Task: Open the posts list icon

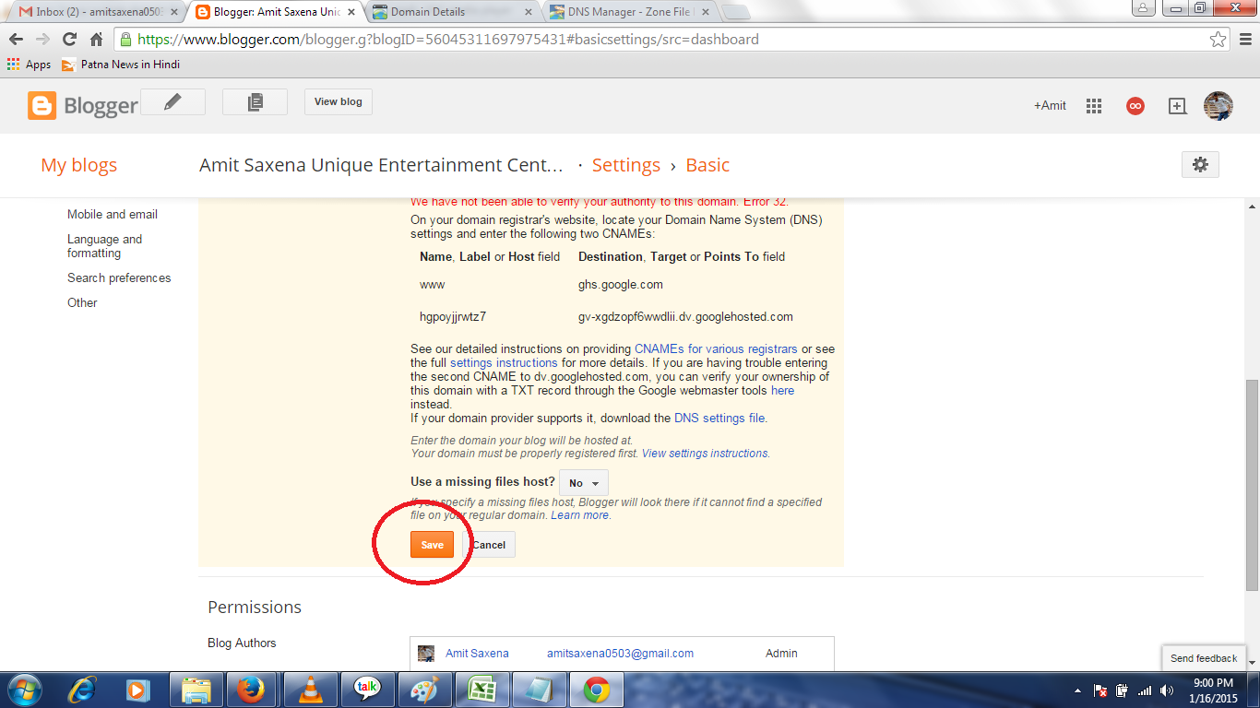Action: point(255,102)
